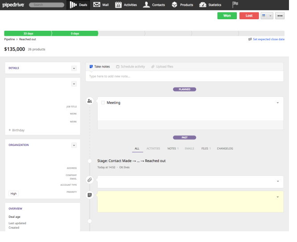The height and width of the screenshot is (242, 297).
Task: Click the Ott Ilves author name
Action: pos(124,167)
